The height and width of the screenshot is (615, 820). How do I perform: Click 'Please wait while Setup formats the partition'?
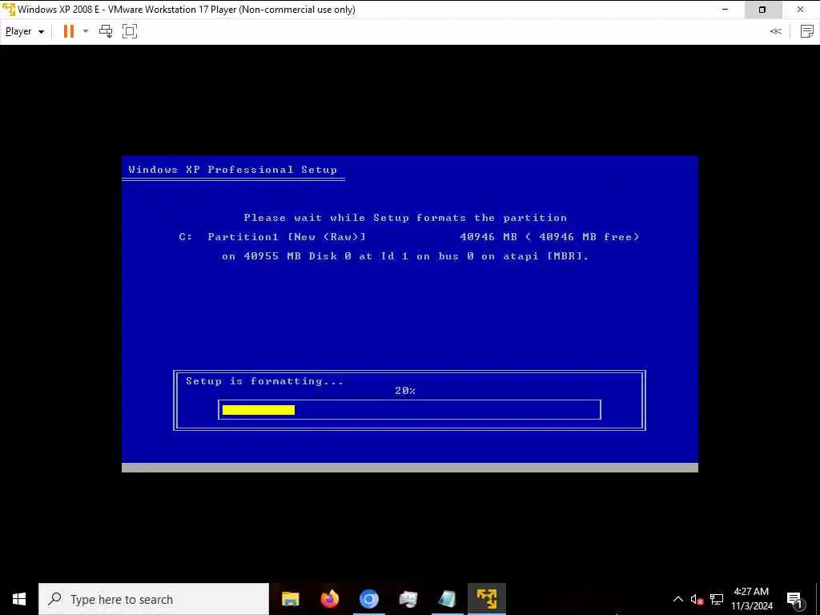[x=405, y=218]
